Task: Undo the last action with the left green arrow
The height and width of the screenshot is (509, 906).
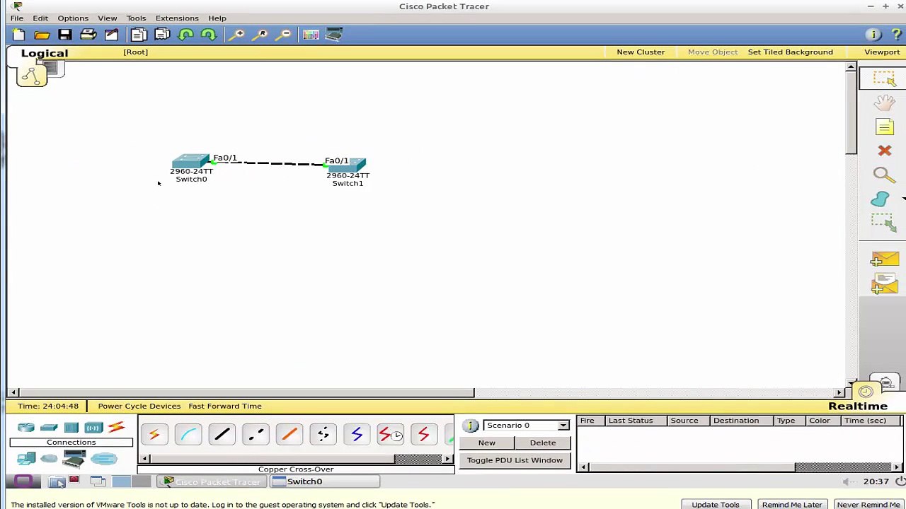Action: pyautogui.click(x=186, y=35)
